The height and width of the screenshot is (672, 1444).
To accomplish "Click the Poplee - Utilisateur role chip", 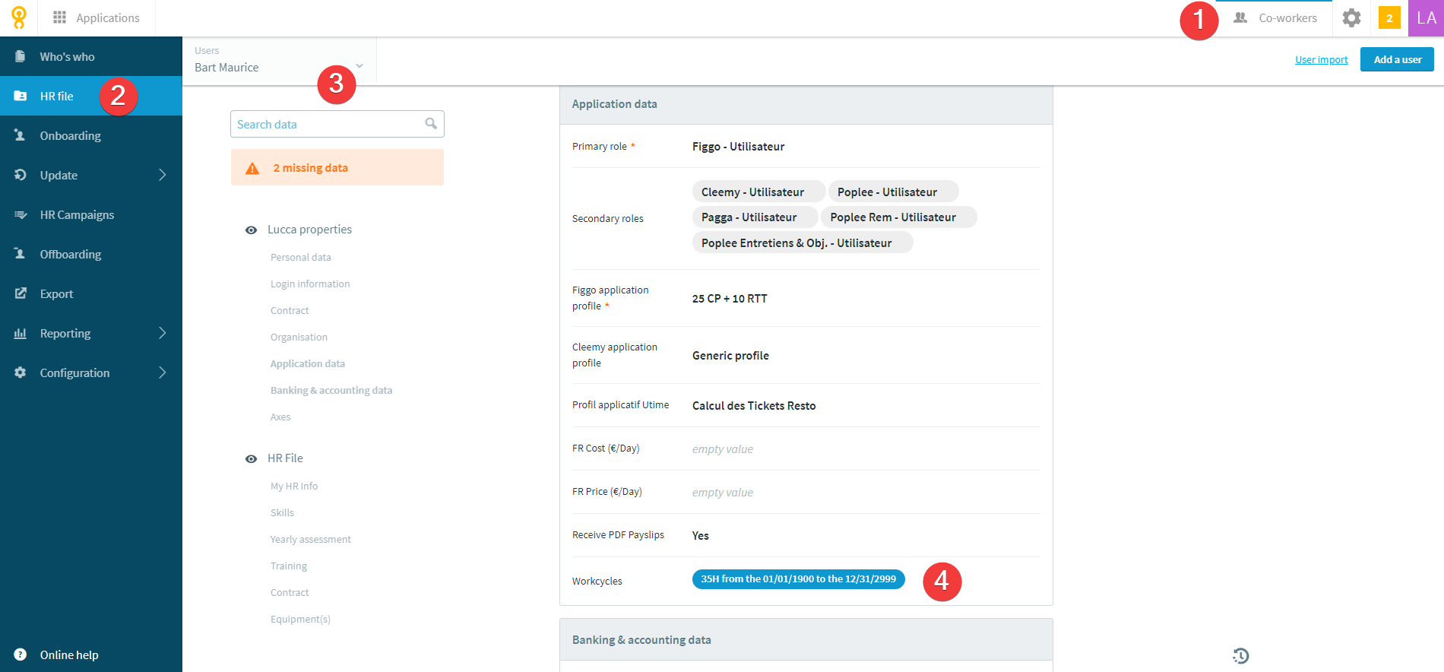I will (893, 192).
